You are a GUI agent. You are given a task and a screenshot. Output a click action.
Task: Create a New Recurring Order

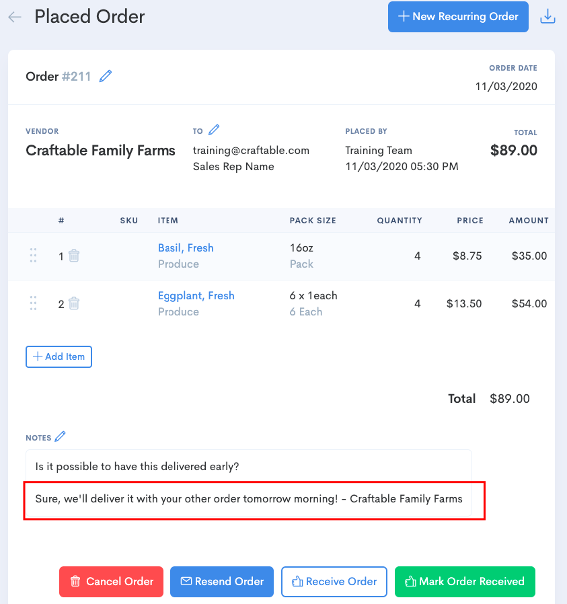pyautogui.click(x=458, y=16)
